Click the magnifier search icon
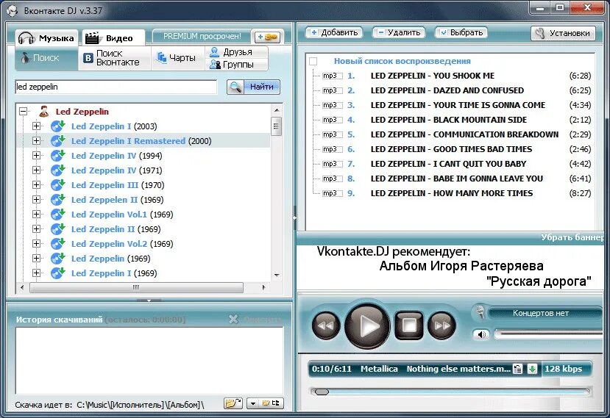610x418 pixels. pos(235,87)
